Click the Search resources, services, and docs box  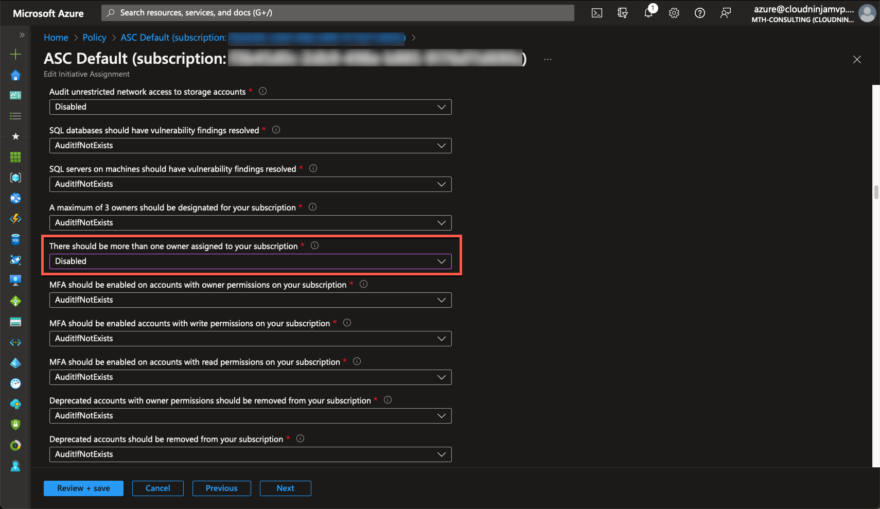(338, 13)
